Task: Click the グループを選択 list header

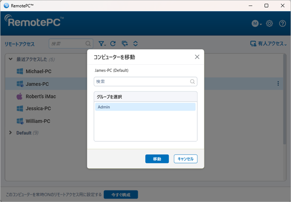Action: click(145, 96)
